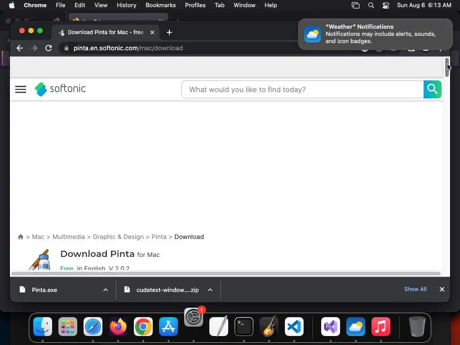The height and width of the screenshot is (345, 460).
Task: Open the Window menu
Action: click(244, 5)
